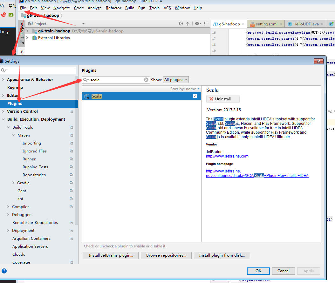Click the per-project icon next to Coverage

[72, 262]
